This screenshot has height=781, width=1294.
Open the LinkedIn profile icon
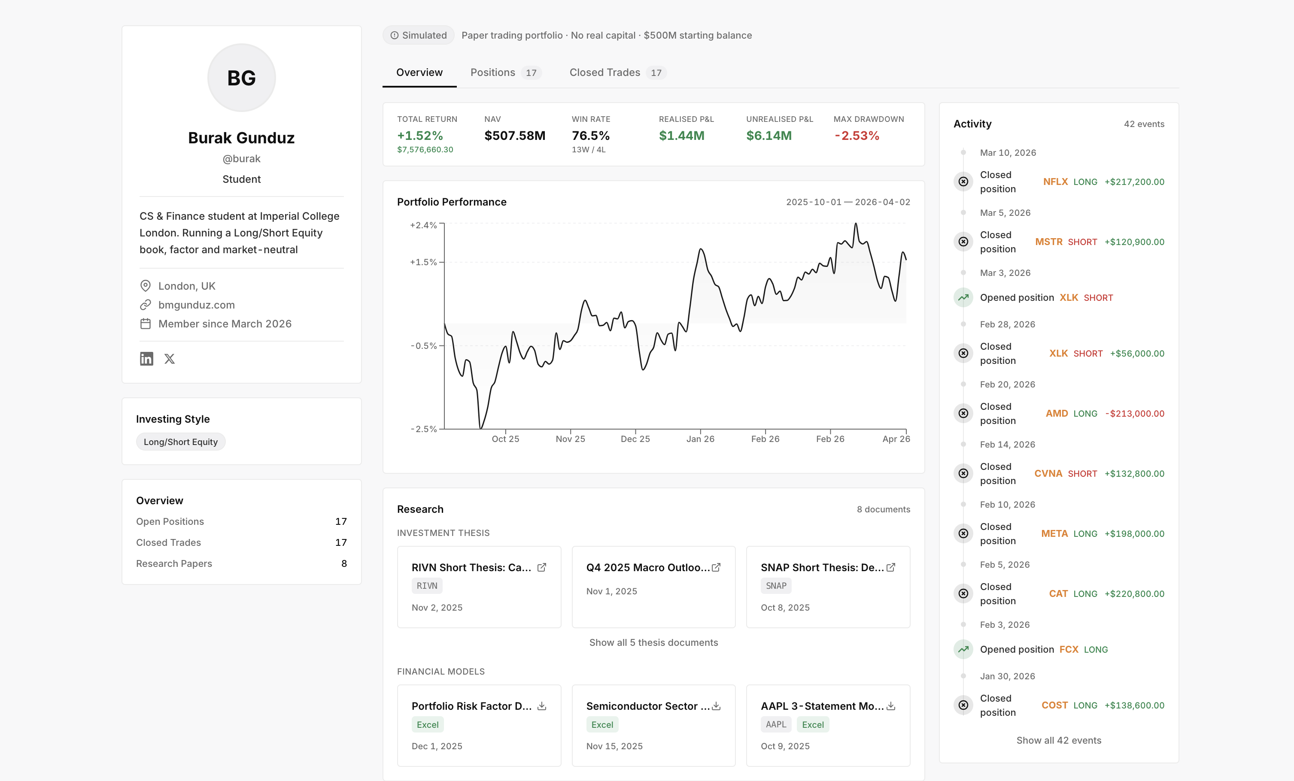[146, 358]
